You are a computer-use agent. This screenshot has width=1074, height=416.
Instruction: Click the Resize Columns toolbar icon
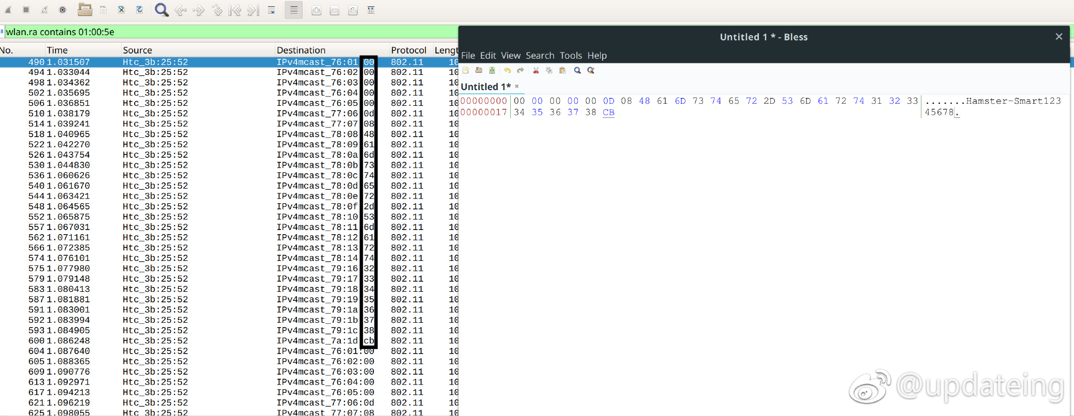(x=371, y=10)
